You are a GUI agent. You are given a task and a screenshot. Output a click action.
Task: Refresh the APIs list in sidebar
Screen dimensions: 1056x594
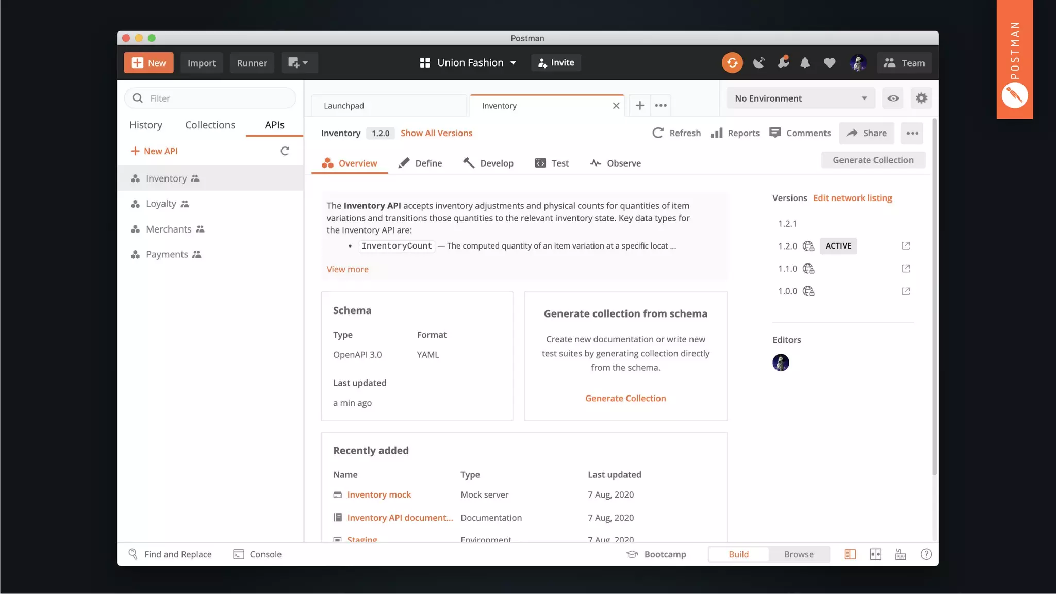tap(285, 151)
